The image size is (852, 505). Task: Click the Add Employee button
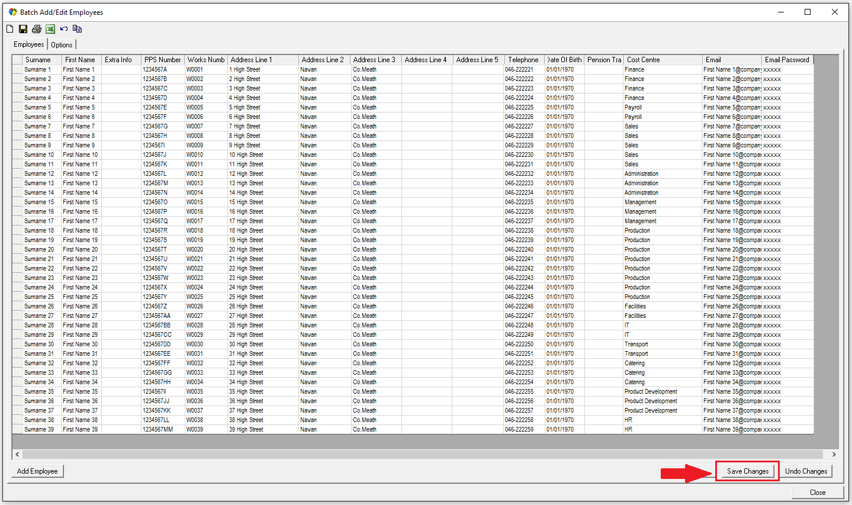click(x=37, y=471)
